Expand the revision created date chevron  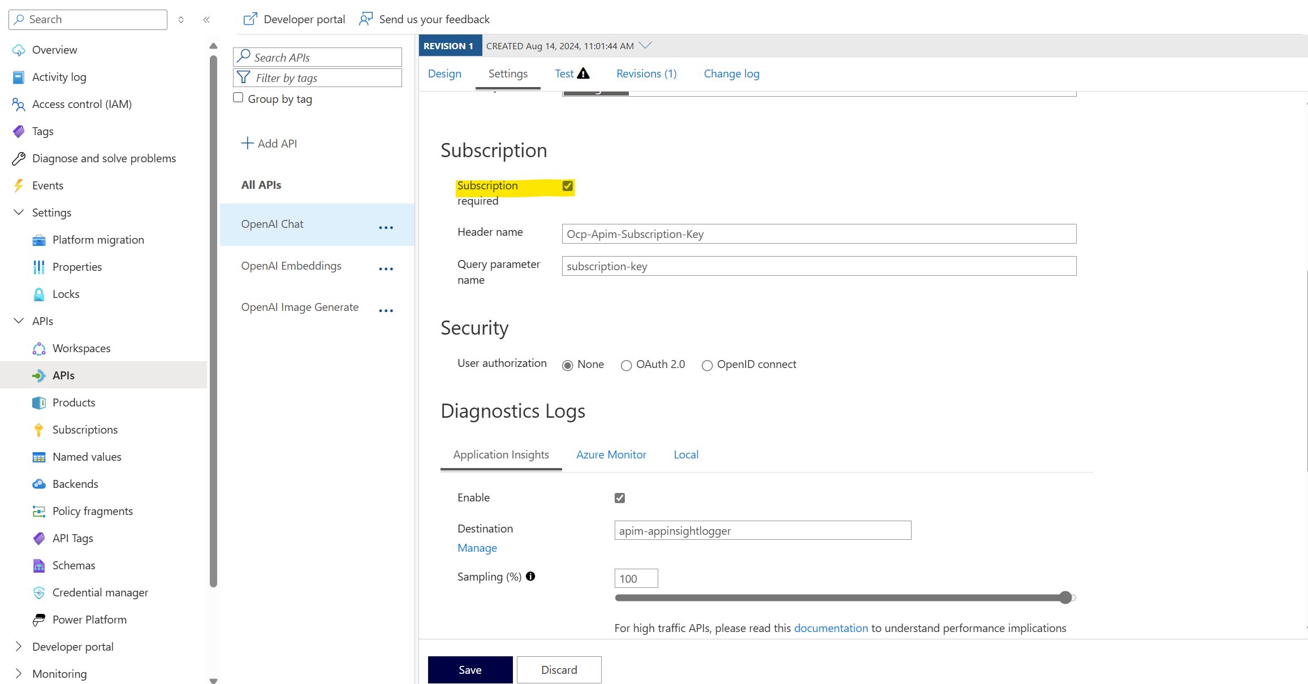pyautogui.click(x=645, y=45)
